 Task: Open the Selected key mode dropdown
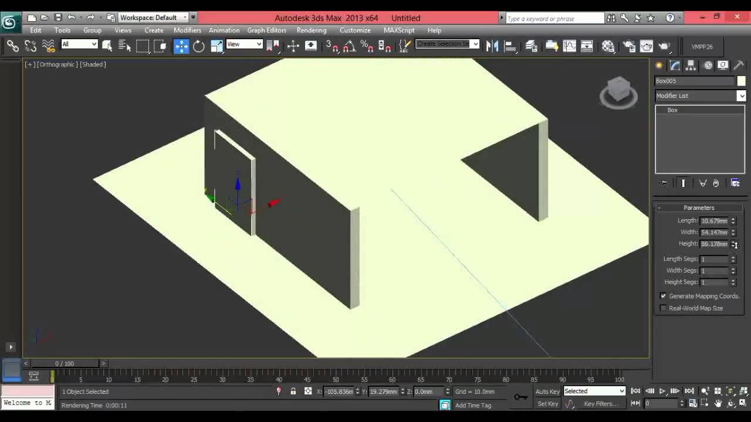(594, 391)
